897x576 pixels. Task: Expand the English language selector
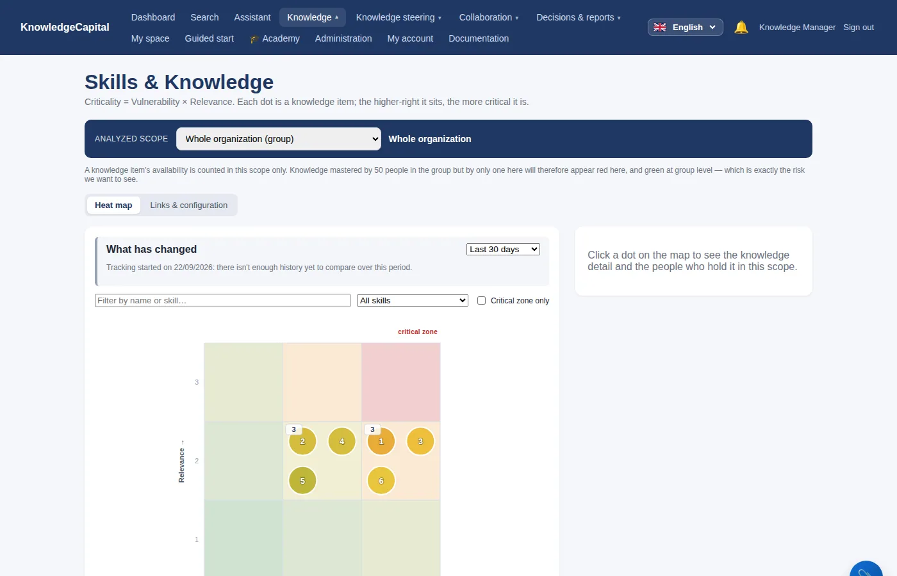(x=686, y=27)
